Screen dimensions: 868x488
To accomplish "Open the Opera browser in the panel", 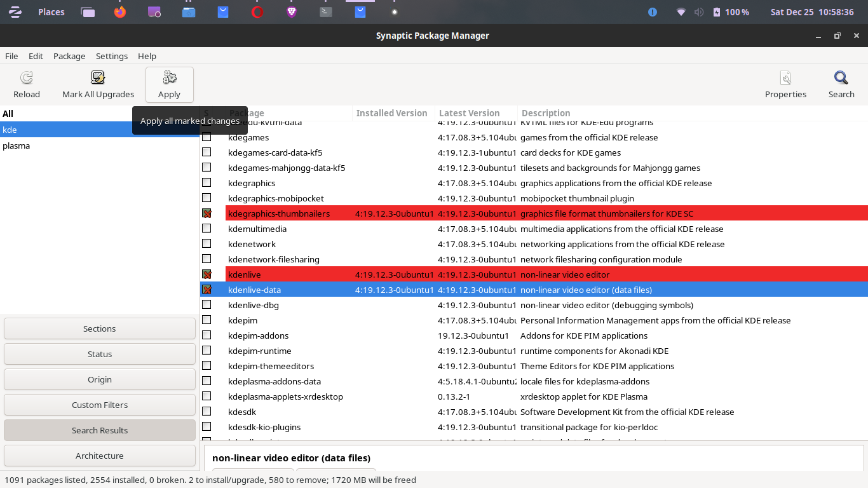I will coord(257,12).
